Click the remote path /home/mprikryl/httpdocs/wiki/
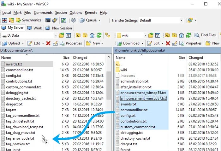This screenshot has width=221, height=151. [x=140, y=51]
